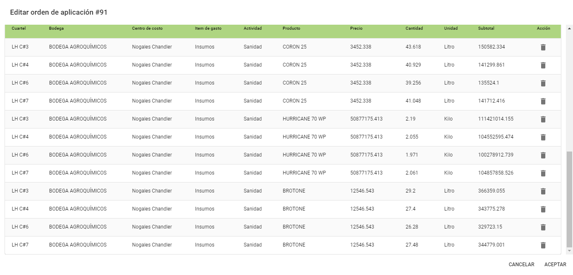Image resolution: width=573 pixels, height=275 pixels.
Task: Select subtotal value 100278912.739
Action: [x=496, y=155]
